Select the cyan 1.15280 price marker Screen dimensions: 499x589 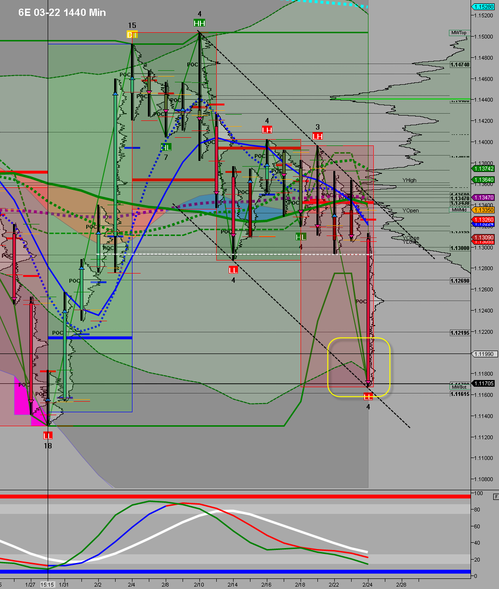[483, 7]
